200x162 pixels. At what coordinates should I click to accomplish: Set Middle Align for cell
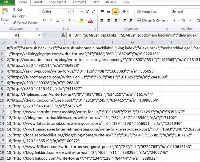point(109,12)
